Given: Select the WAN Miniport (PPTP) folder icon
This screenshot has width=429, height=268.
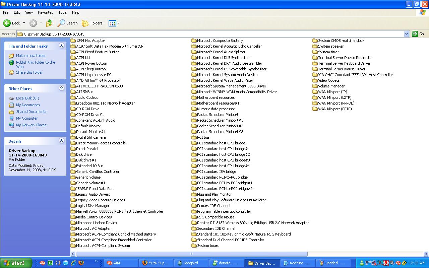Looking at the screenshot, I should 315,109.
